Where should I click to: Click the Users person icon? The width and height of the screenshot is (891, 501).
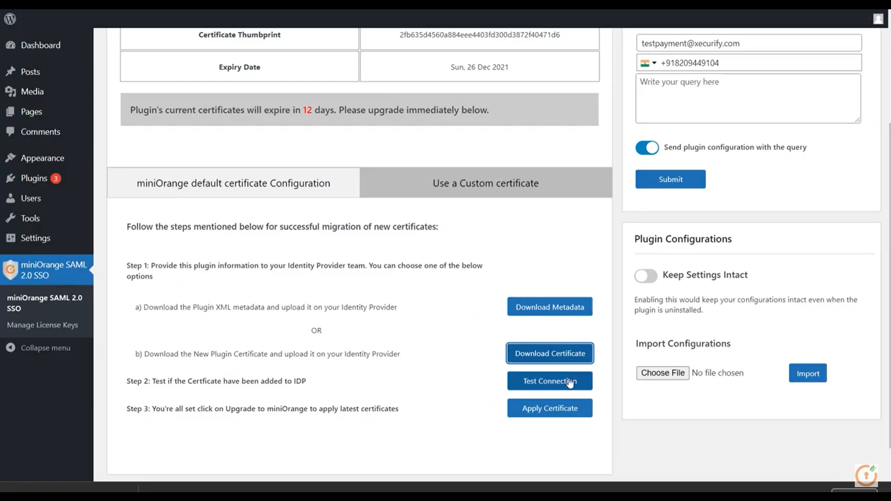[x=11, y=198]
